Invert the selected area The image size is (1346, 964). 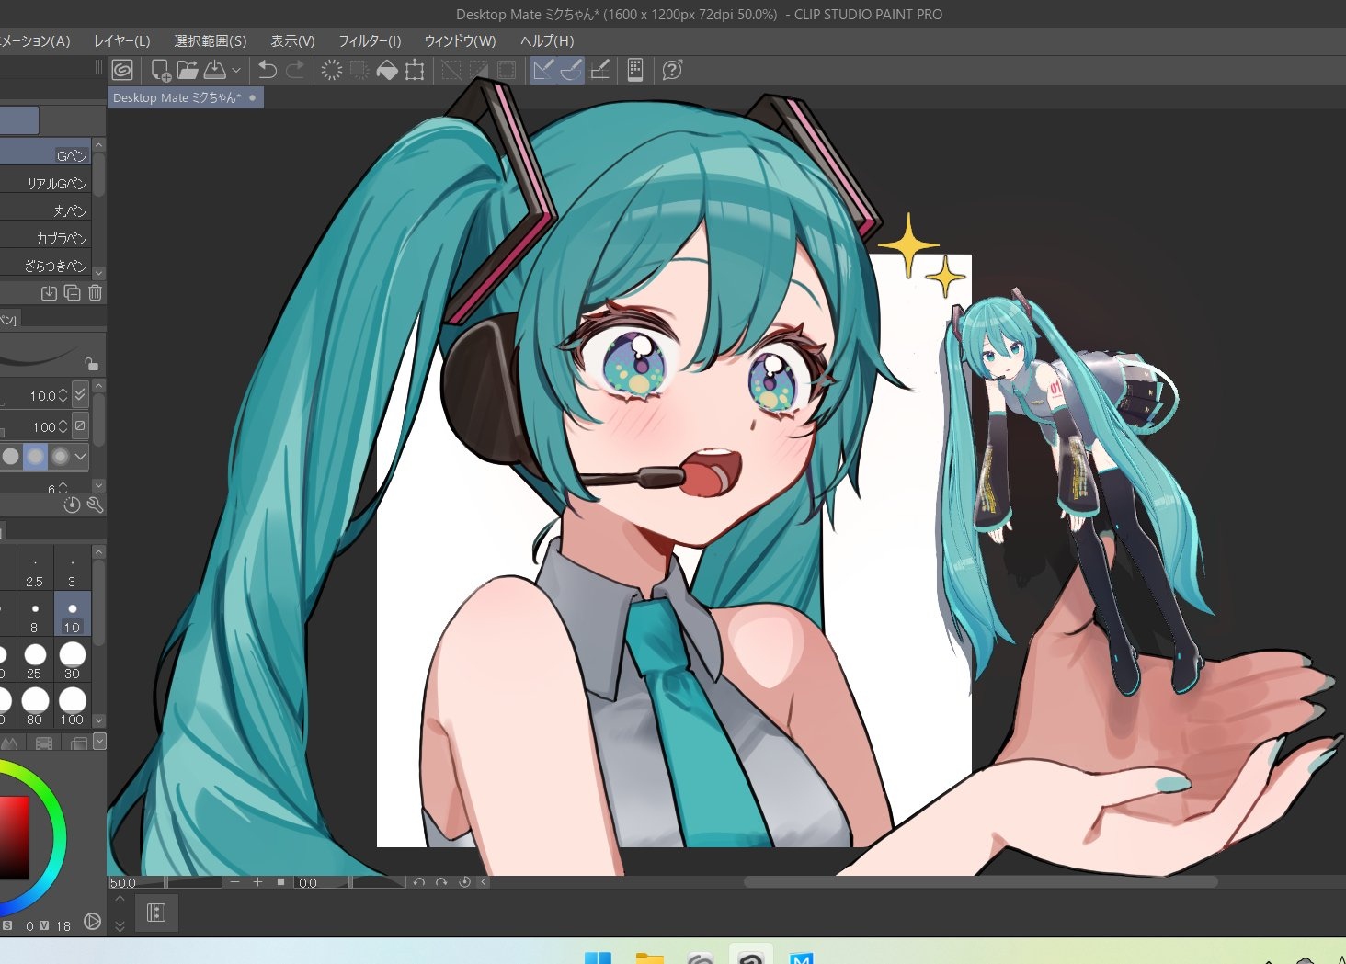coord(479,70)
